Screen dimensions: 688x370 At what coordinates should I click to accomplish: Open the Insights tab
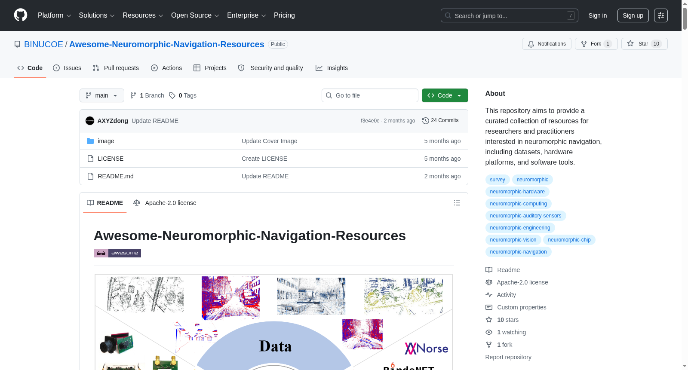[332, 68]
